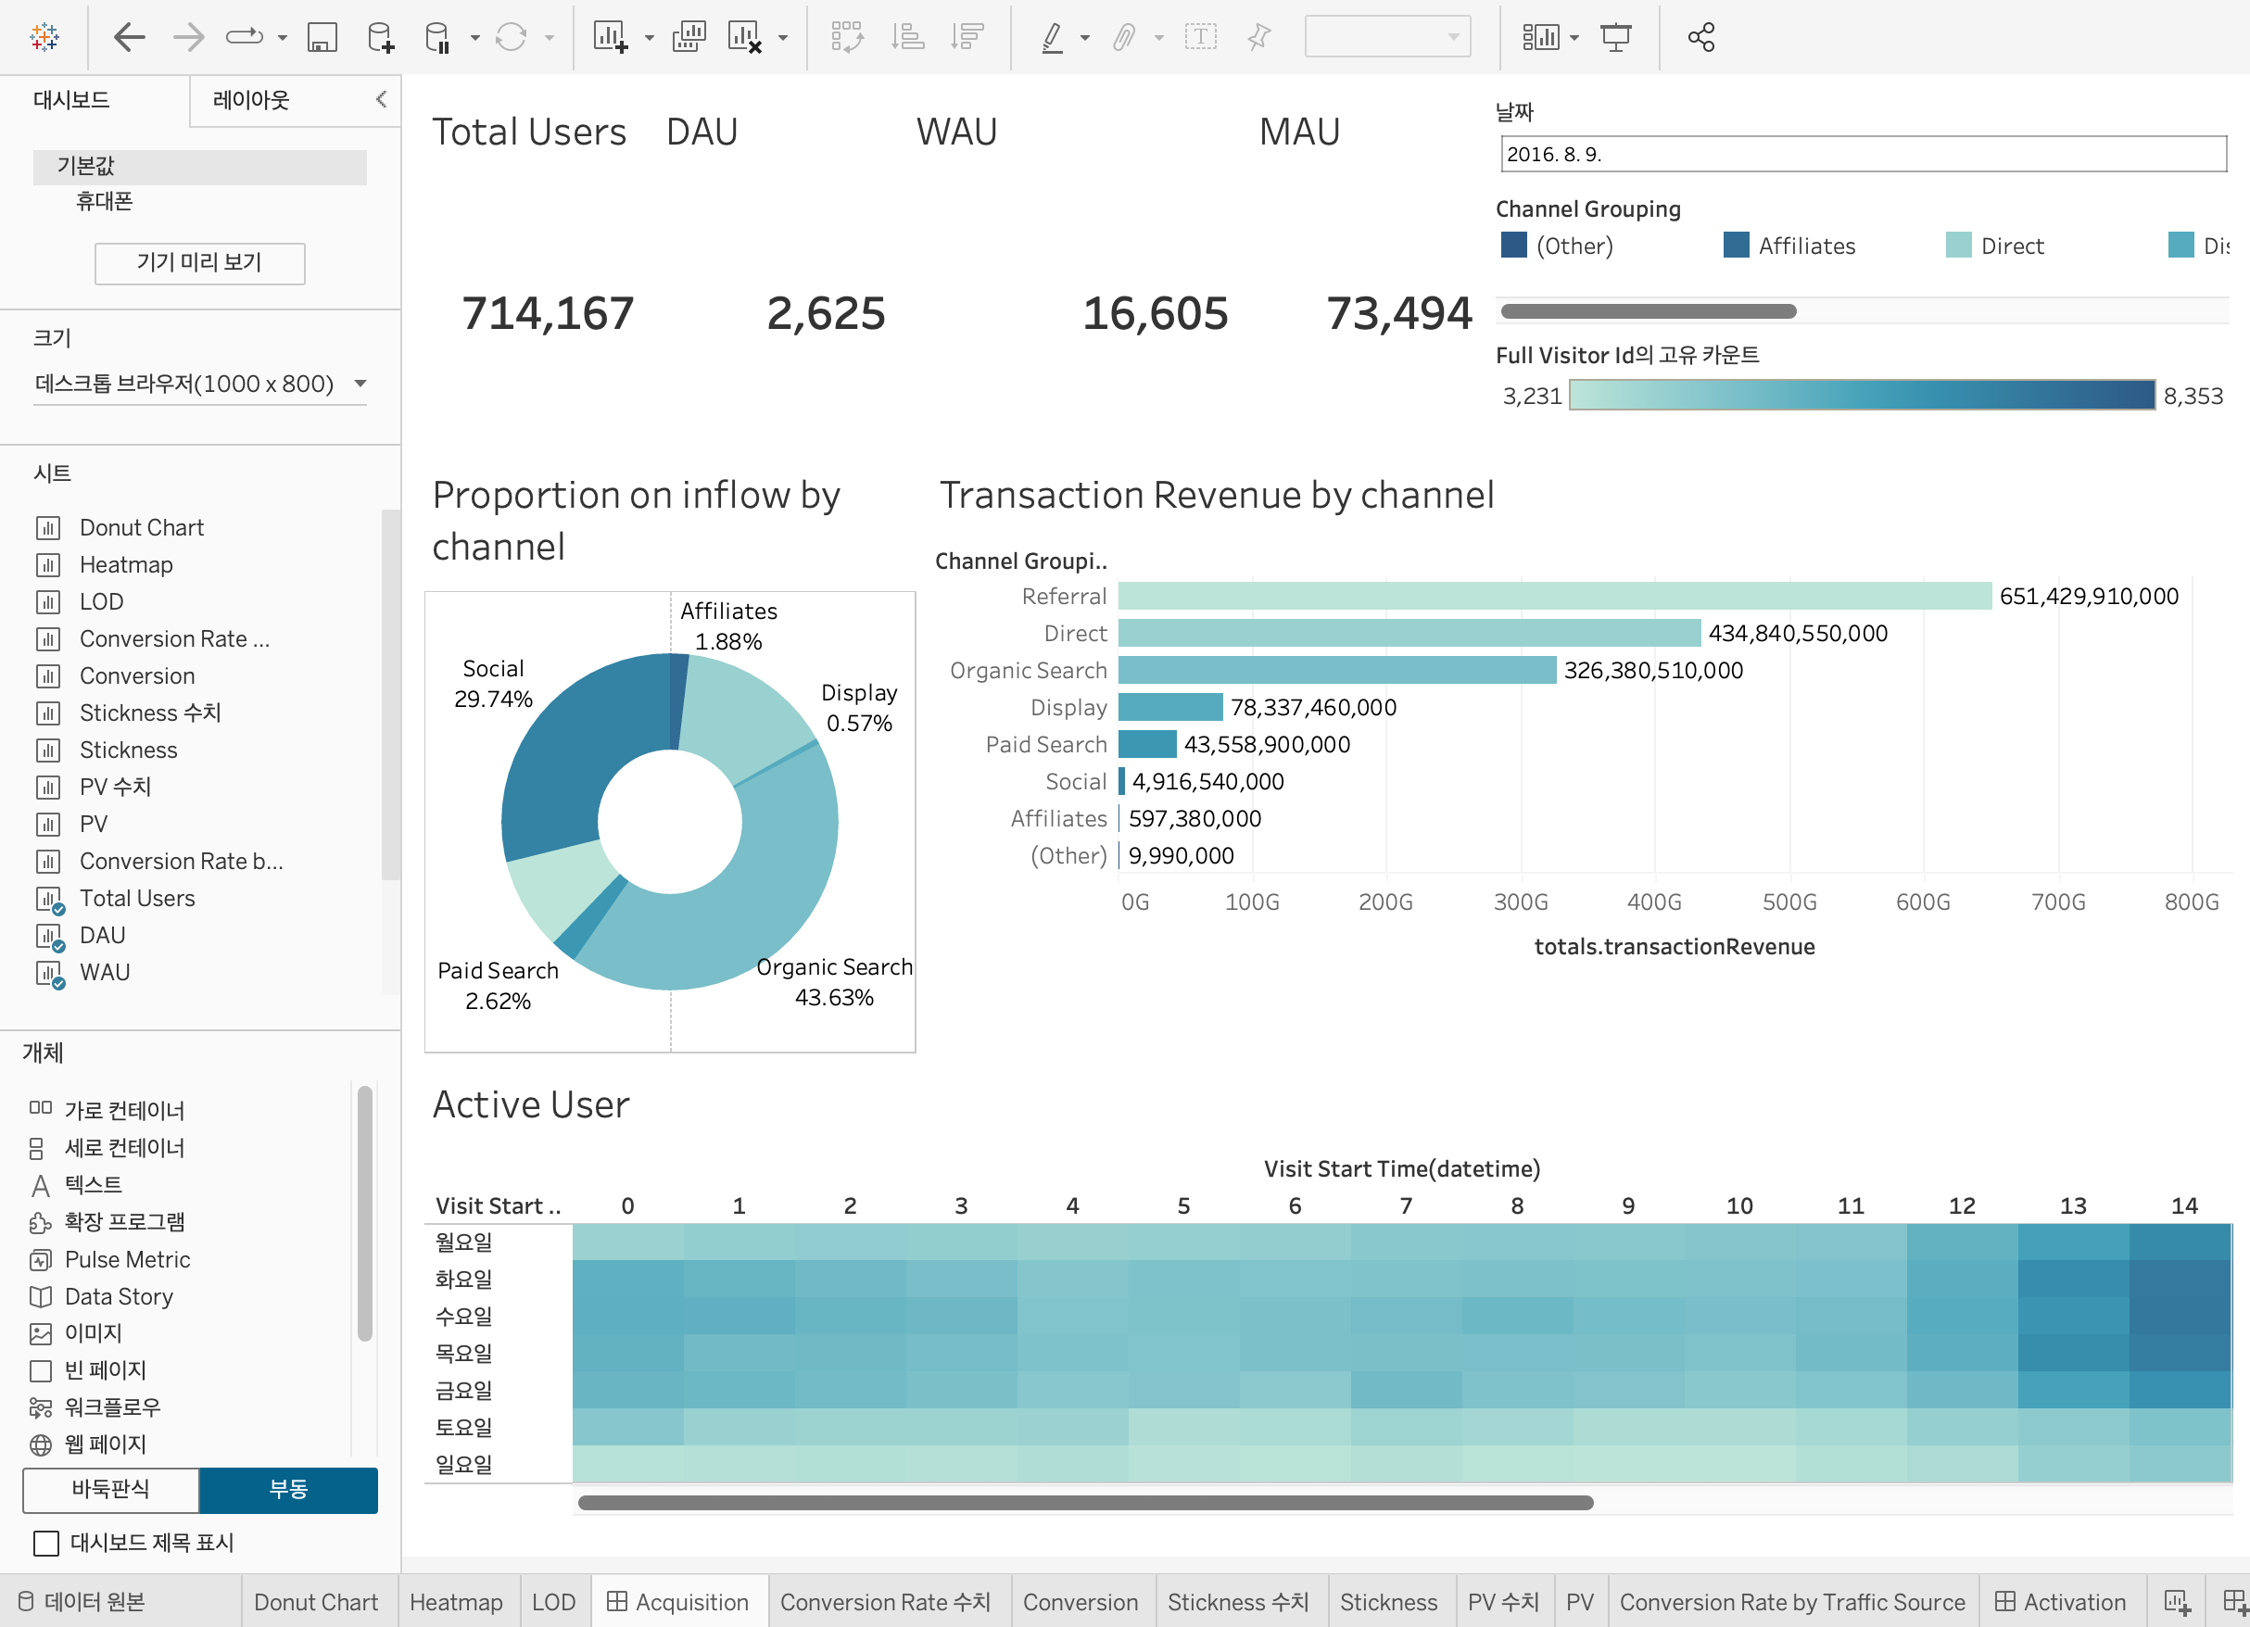Viewport: 2250px width, 1627px height.
Task: Click the share icon in the toolbar
Action: [1700, 38]
